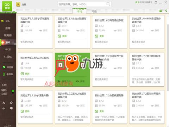
Task: Click 更新 on the 72.4M card
Action: pyautogui.click(x=99, y=36)
